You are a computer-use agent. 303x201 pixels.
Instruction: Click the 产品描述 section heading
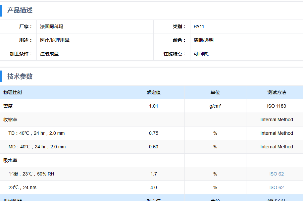[20, 10]
